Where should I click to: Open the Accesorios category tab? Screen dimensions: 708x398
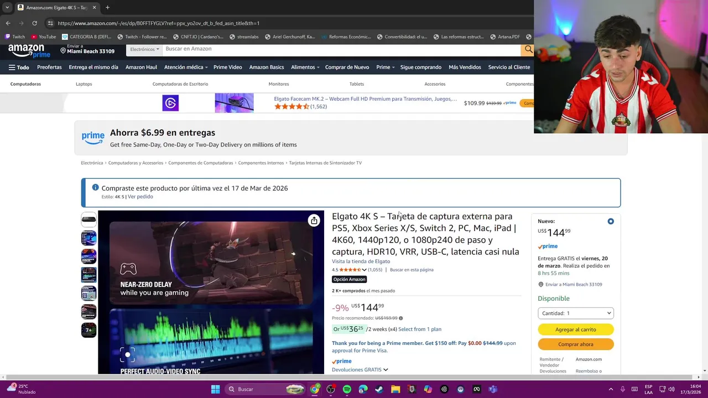click(435, 84)
